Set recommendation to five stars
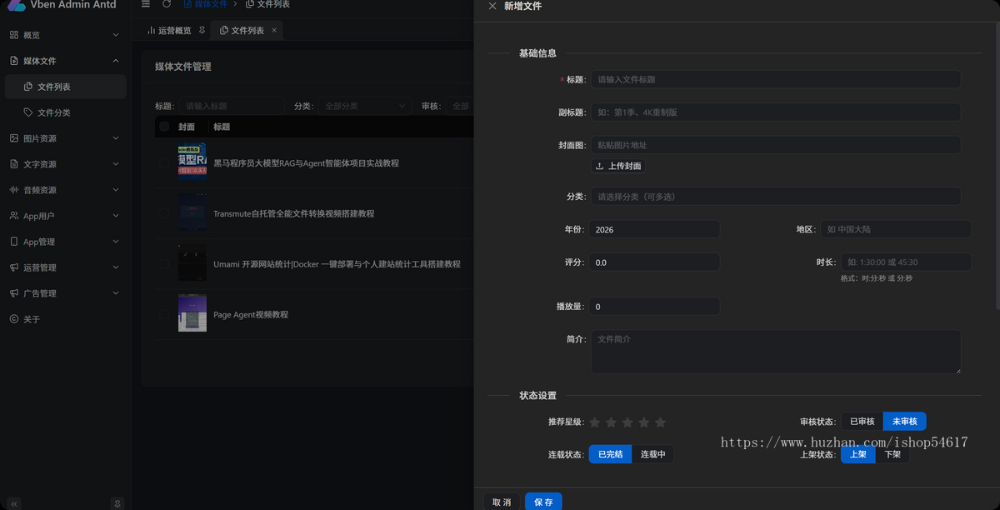 [660, 422]
